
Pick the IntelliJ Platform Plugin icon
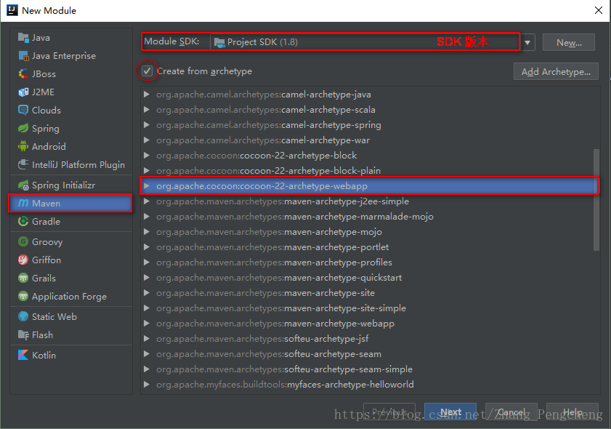click(23, 164)
